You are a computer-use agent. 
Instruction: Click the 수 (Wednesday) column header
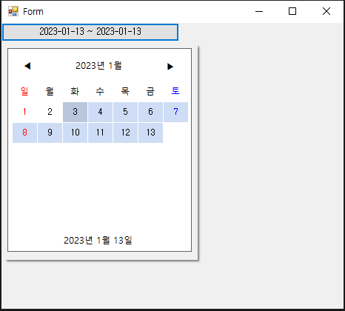(x=100, y=91)
